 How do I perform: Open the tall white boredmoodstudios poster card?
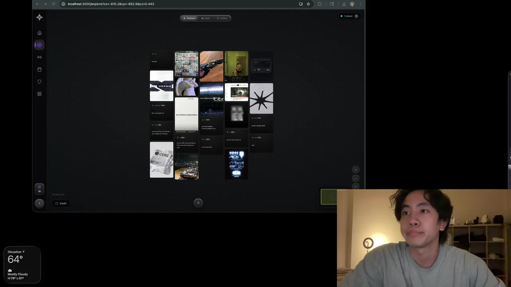[186, 115]
